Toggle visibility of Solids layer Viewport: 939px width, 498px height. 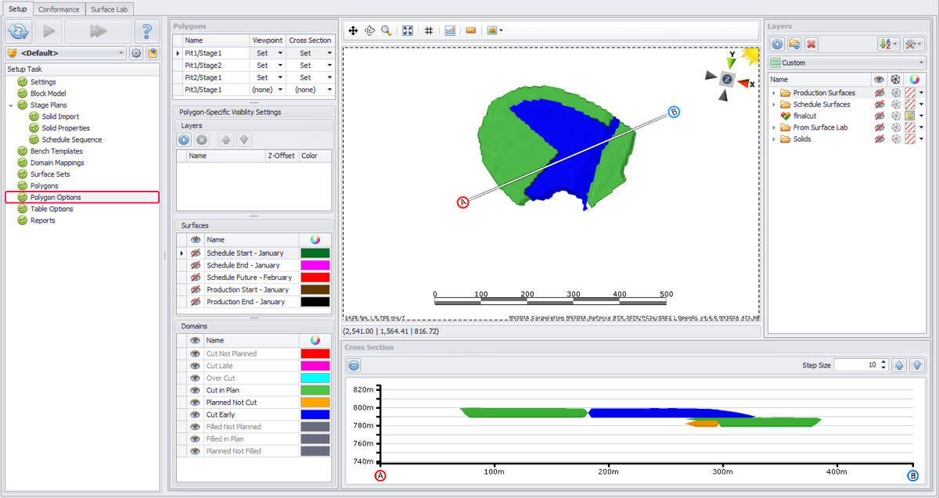880,139
